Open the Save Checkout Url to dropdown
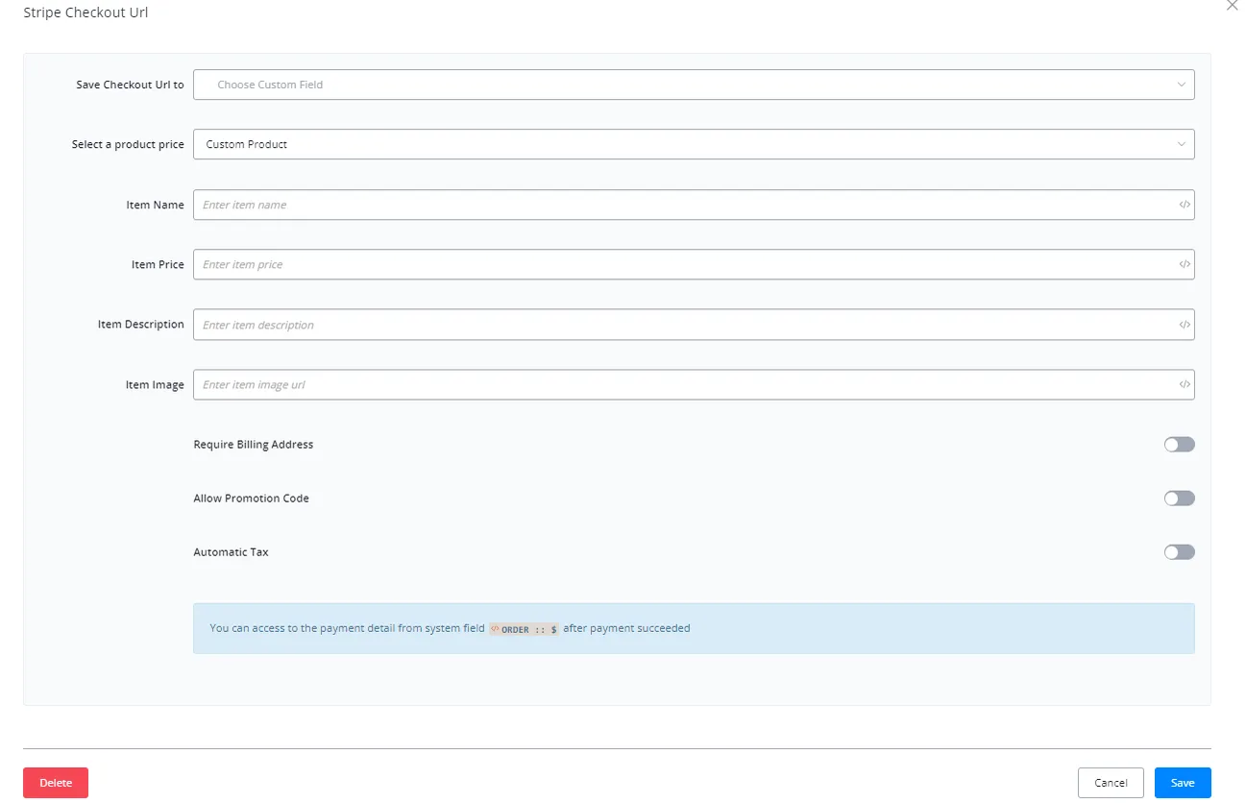The image size is (1246, 803). [694, 85]
